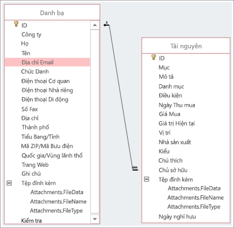Click the infinity symbol on relationship line
The image size is (234, 228).
[x=135, y=168]
